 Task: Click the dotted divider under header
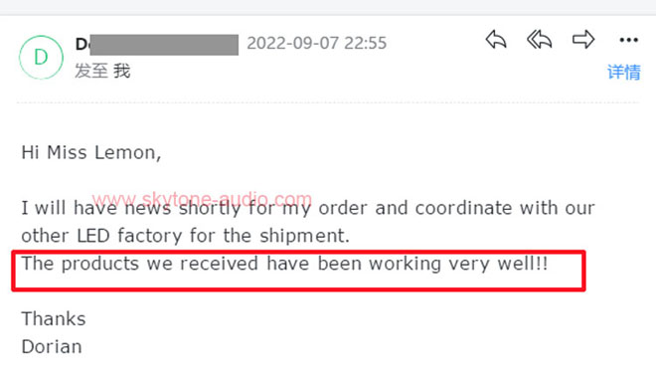328,102
